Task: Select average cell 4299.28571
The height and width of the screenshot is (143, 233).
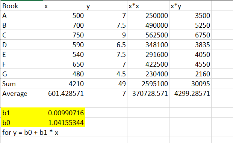Action: click(x=190, y=93)
